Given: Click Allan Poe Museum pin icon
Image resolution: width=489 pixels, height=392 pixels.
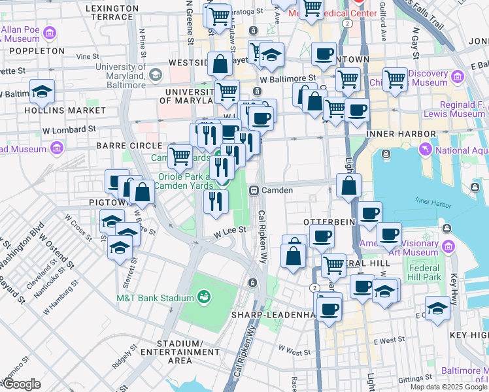Looking at the screenshot, I should (x=50, y=33).
